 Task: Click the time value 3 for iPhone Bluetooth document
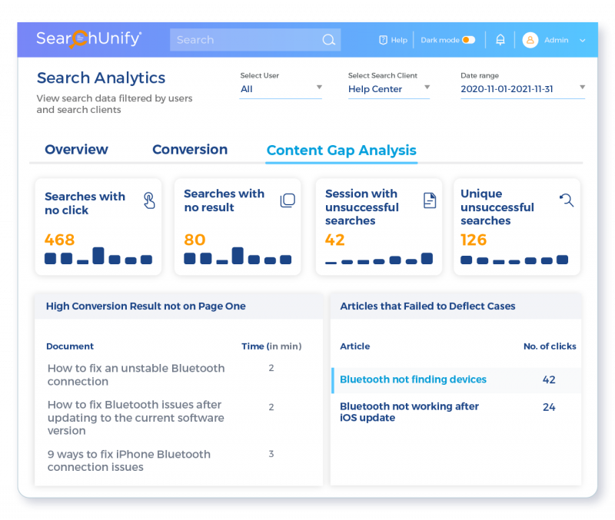pyautogui.click(x=271, y=454)
